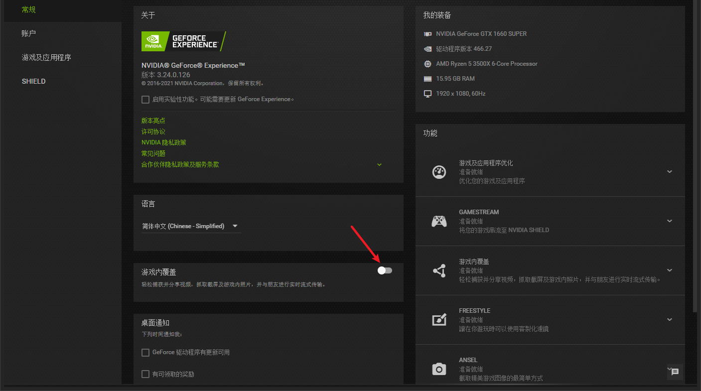Open the 许可协议 link
This screenshot has width=701, height=391.
pyautogui.click(x=153, y=131)
